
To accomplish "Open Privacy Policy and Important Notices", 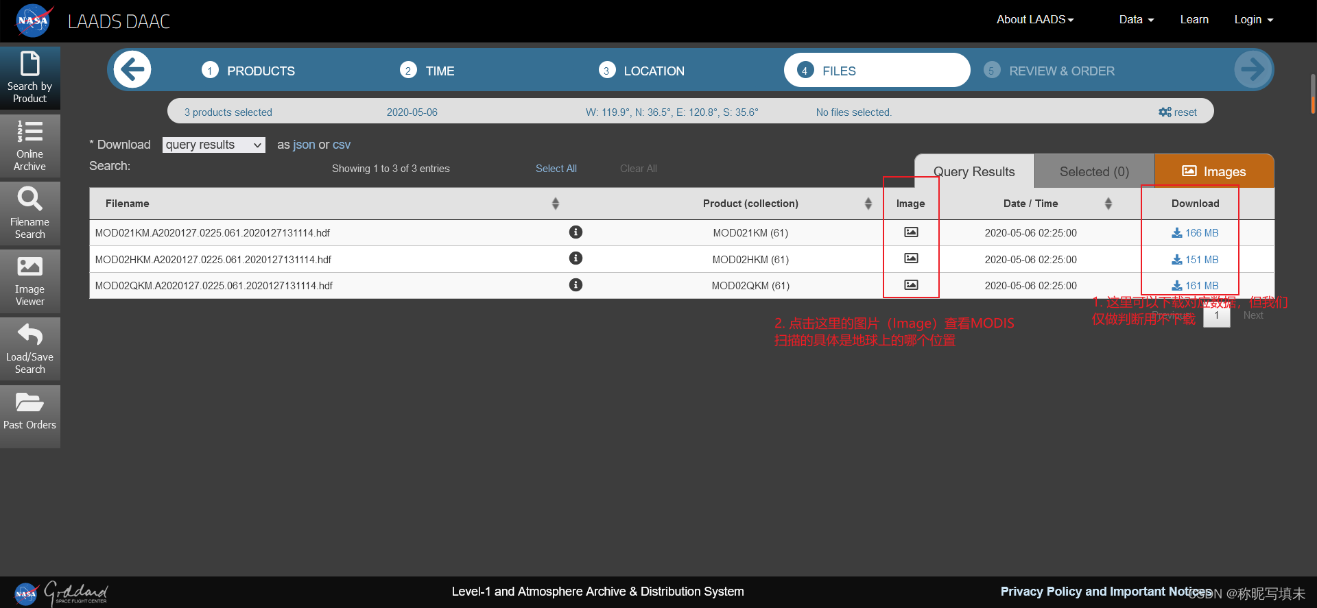I will [x=1106, y=592].
